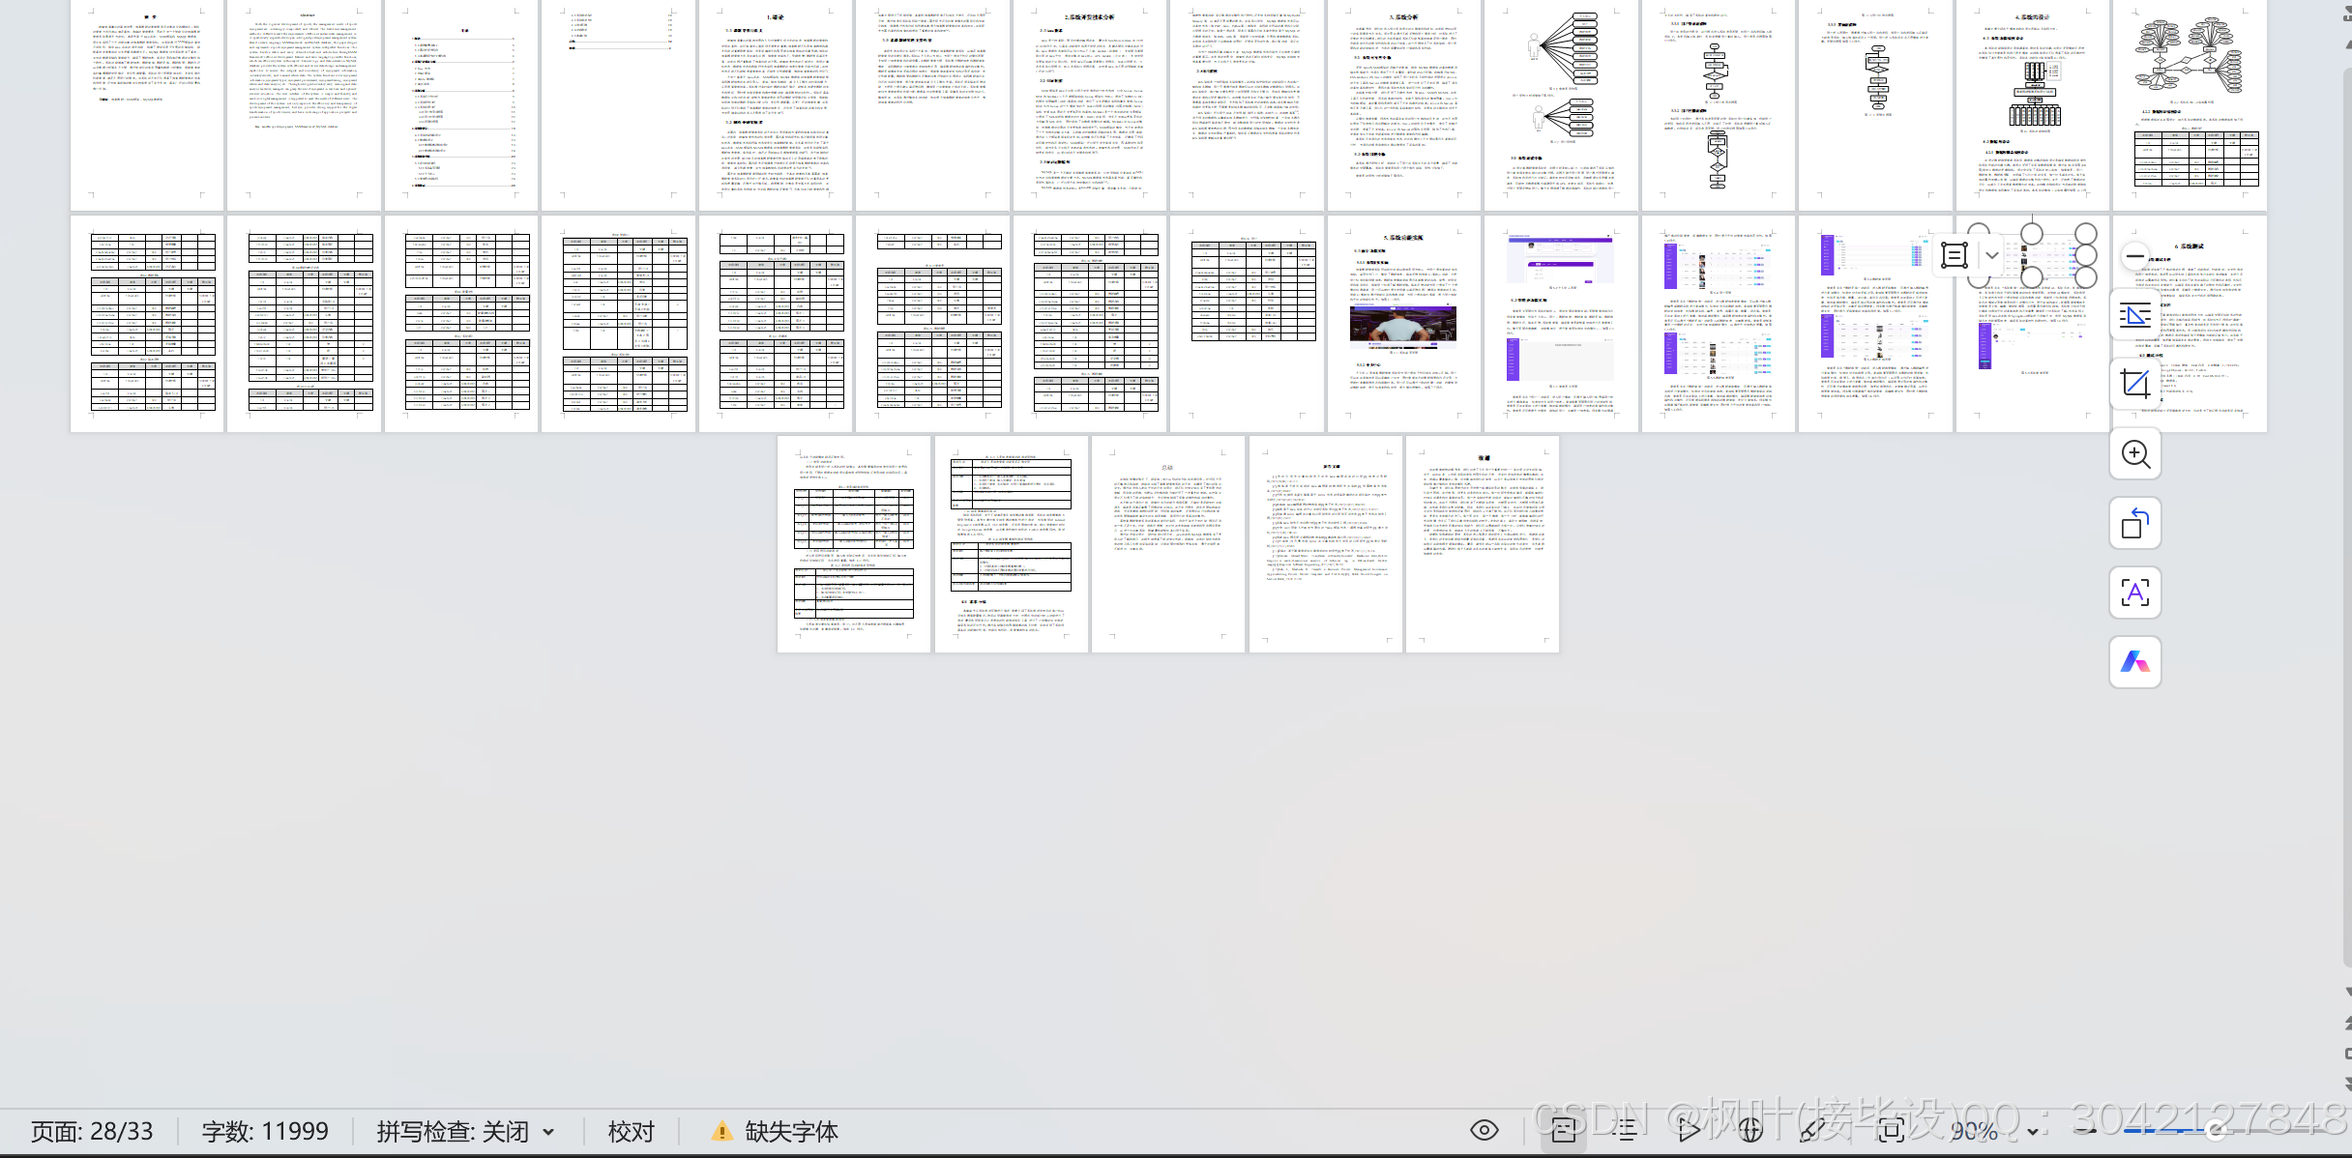
Task: Switch to page layout view
Action: coord(1564,1130)
